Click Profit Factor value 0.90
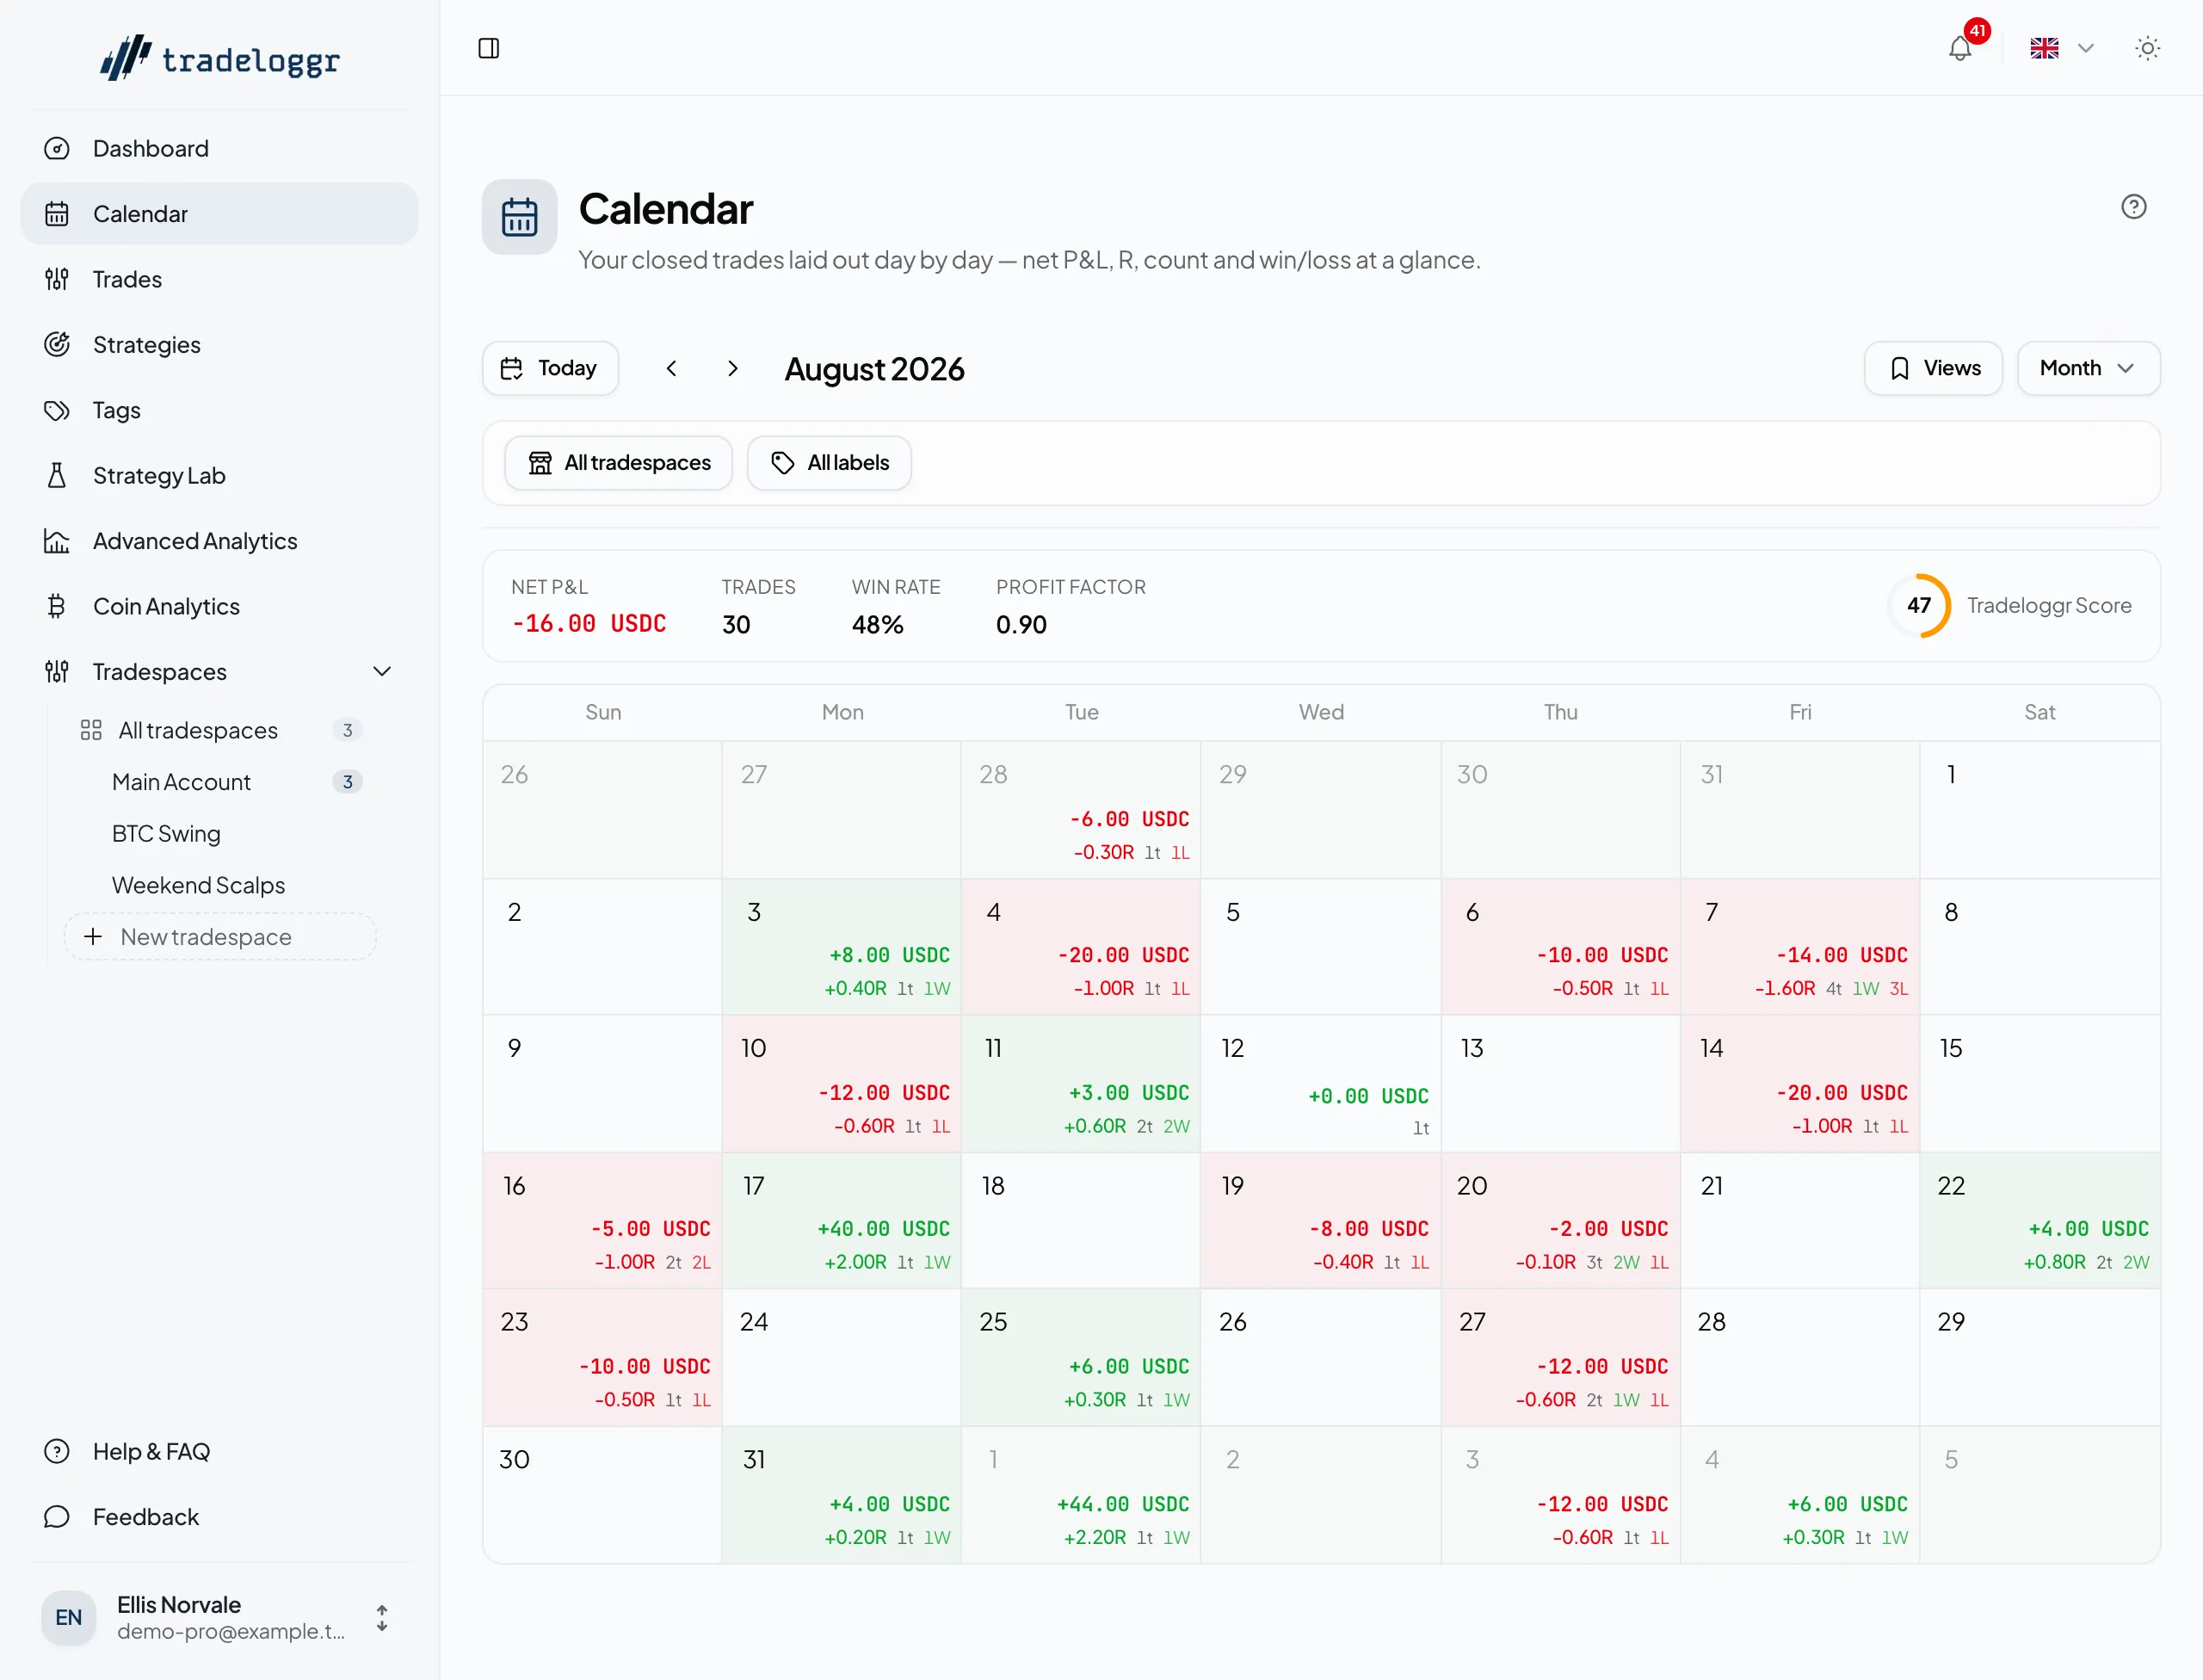Image resolution: width=2203 pixels, height=1680 pixels. [1021, 625]
